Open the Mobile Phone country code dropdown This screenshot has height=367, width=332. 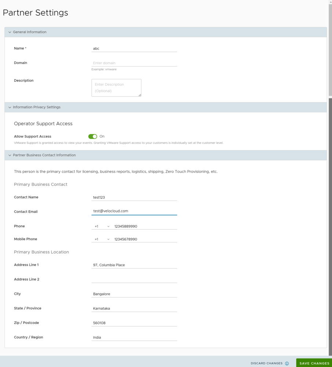coord(108,239)
